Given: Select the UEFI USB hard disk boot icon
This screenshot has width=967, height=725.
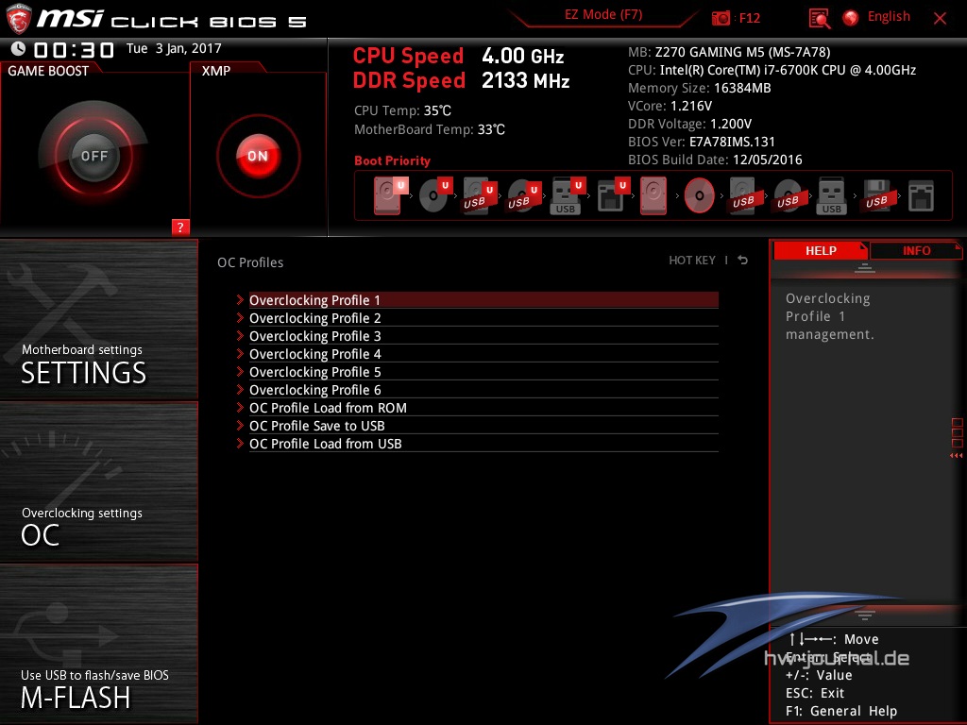Looking at the screenshot, I should 480,196.
